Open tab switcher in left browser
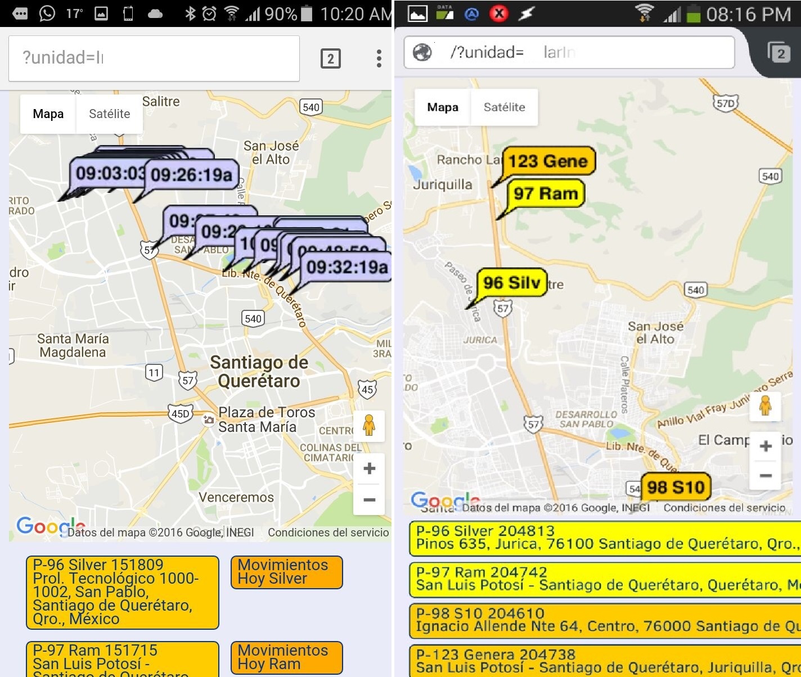 [330, 58]
